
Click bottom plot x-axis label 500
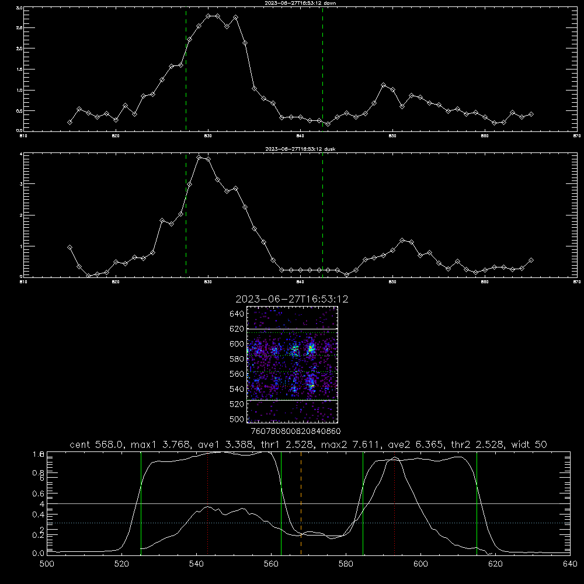47,564
